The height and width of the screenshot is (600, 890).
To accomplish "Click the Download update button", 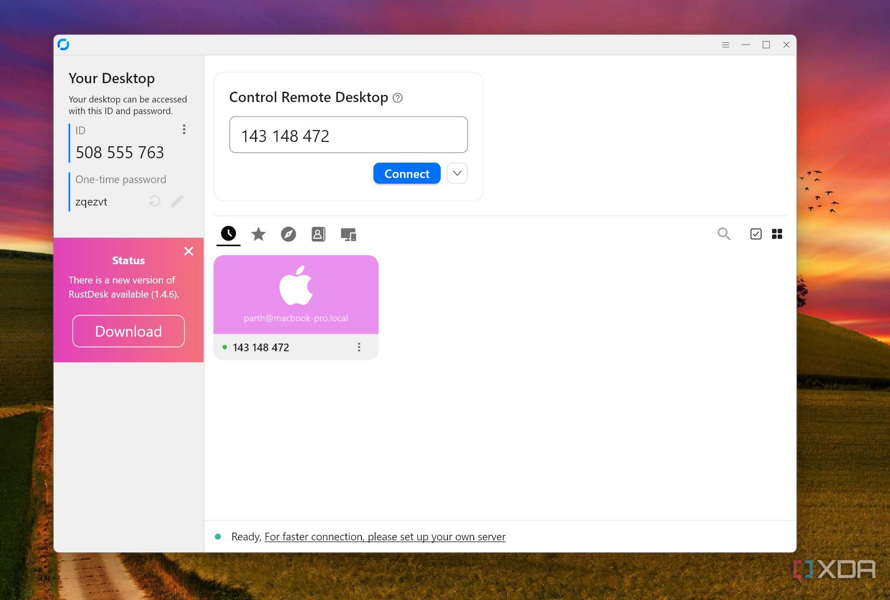I will point(129,331).
